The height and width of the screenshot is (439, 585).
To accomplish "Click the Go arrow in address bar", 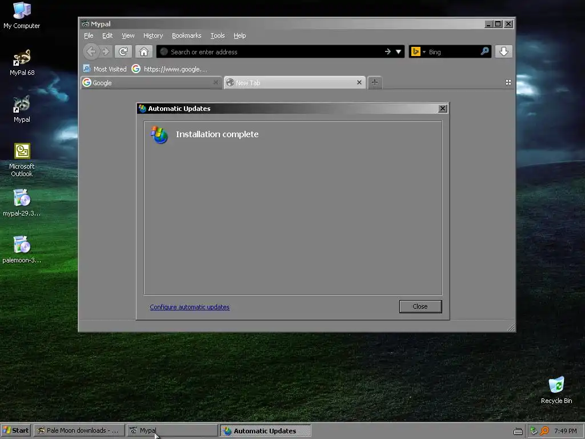I will coord(388,51).
